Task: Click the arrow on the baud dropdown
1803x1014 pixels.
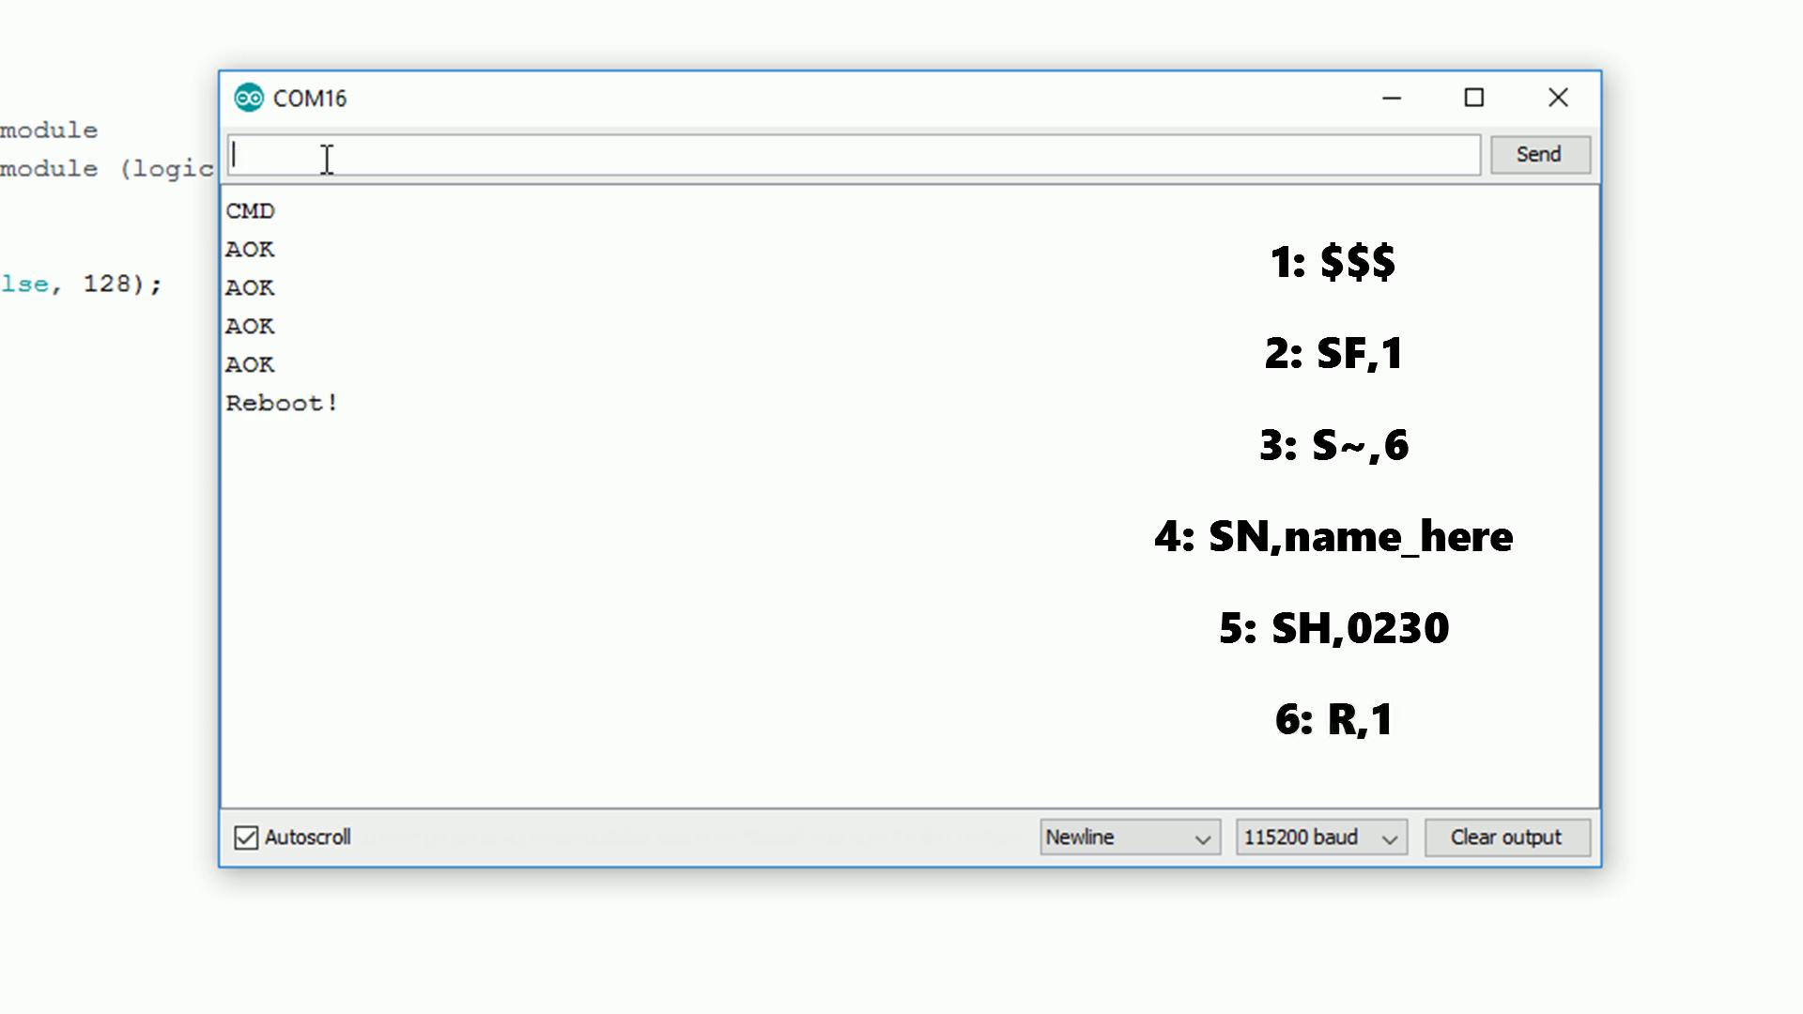Action: [1390, 838]
